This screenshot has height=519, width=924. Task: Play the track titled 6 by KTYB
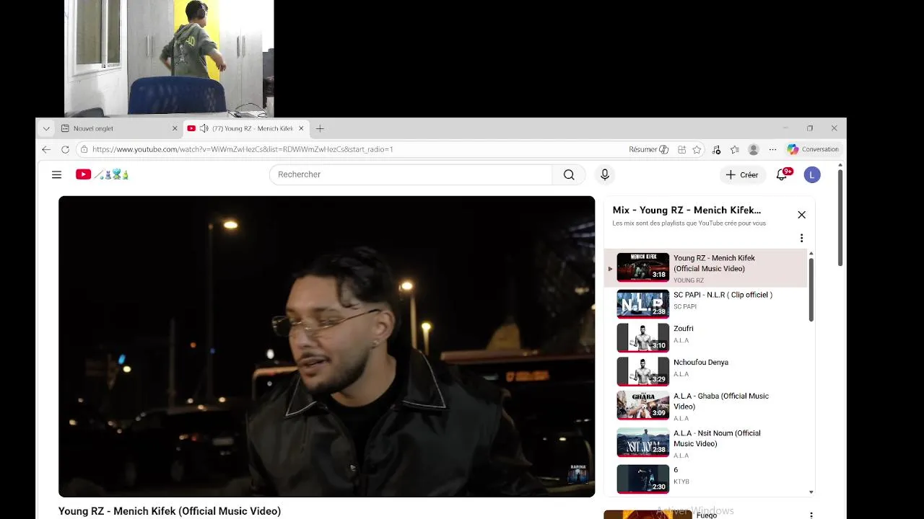pyautogui.click(x=705, y=478)
